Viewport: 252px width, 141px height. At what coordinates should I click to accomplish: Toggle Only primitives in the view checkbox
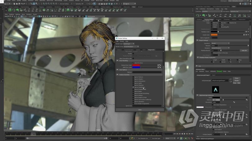click(x=212, y=53)
